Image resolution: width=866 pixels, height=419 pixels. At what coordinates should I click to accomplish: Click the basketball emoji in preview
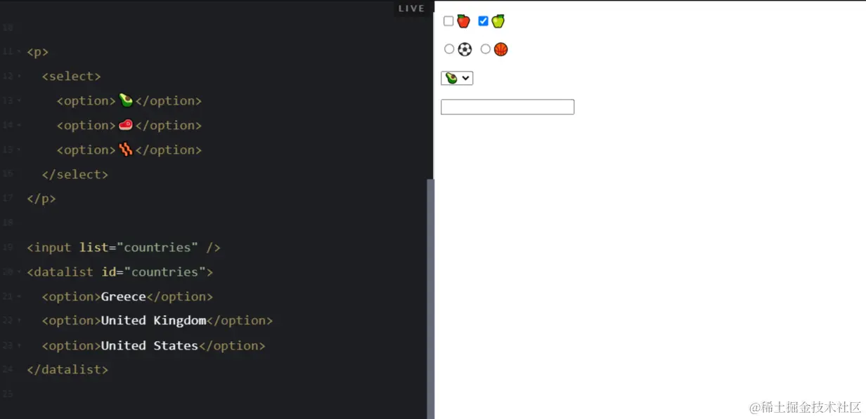pyautogui.click(x=500, y=49)
